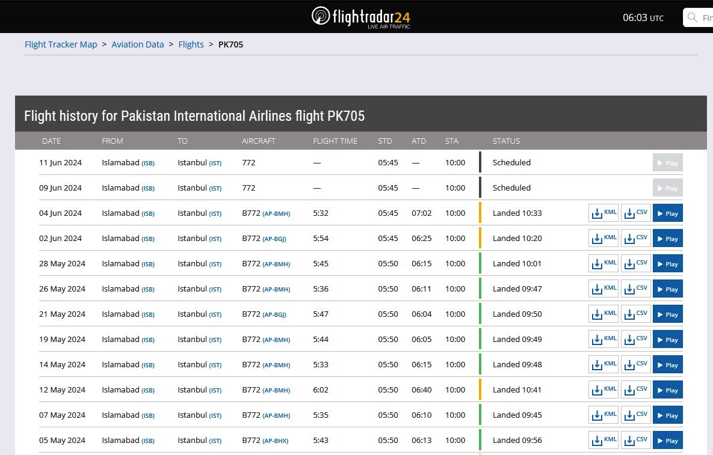Screen dimensions: 713x455
Task: Click the STD column header
Action: [384, 141]
